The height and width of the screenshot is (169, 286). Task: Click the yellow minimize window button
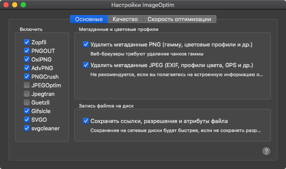[15, 5]
